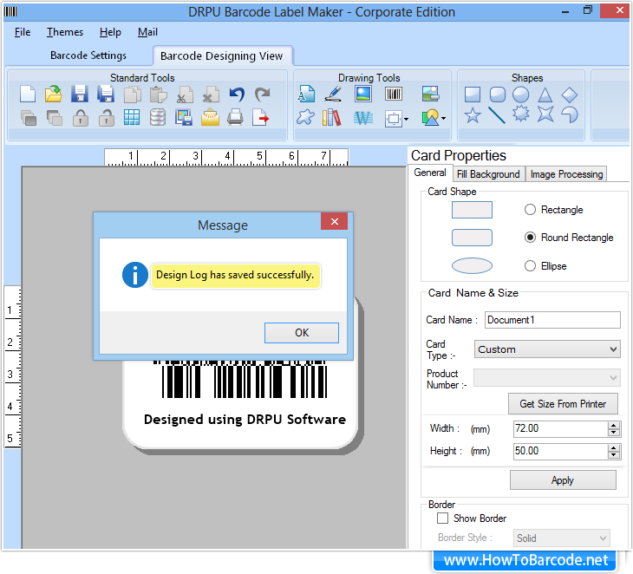Click the Save As icon
Screen dimensions: 633x574
[x=106, y=94]
